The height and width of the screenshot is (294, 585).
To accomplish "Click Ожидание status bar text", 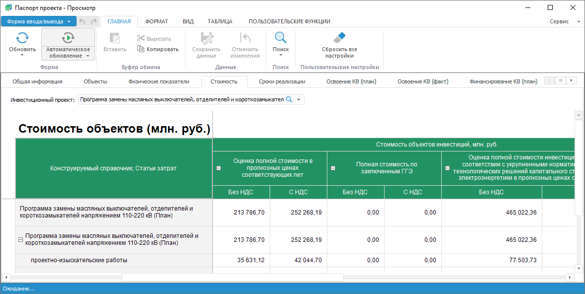I will point(19,289).
